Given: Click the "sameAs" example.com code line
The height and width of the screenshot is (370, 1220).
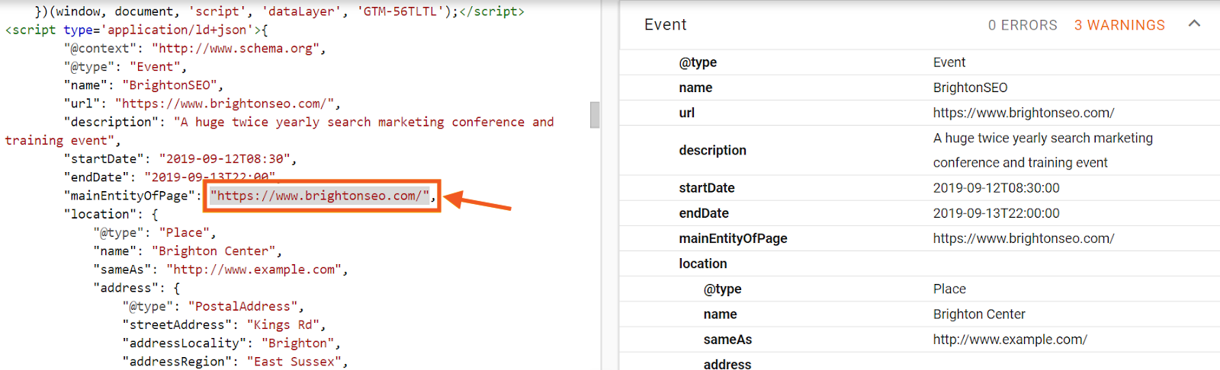Looking at the screenshot, I should pos(221,270).
